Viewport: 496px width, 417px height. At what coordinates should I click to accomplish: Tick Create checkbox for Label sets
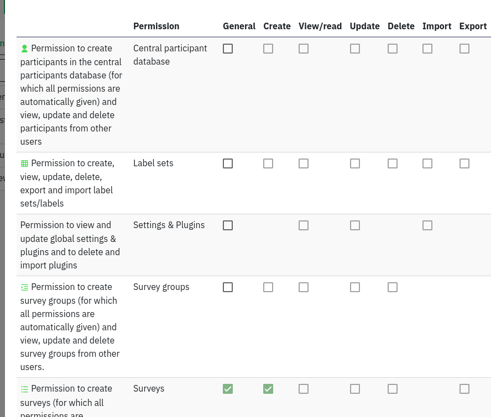pyautogui.click(x=268, y=163)
